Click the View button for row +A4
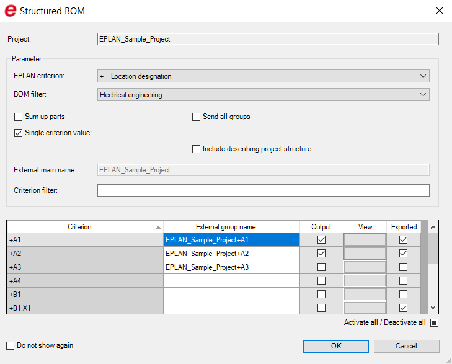This screenshot has height=364, width=452. coord(365,281)
